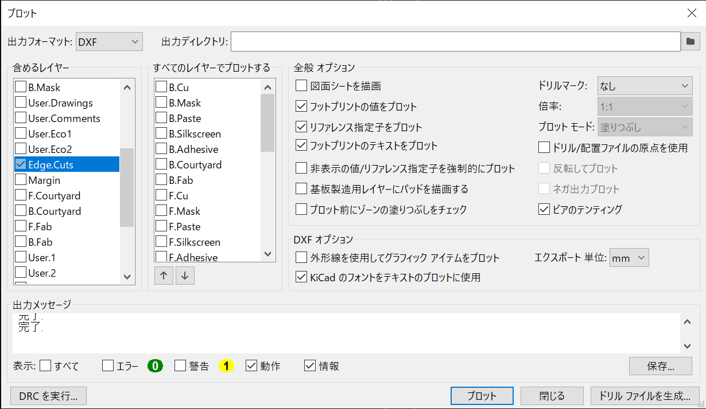
Task: Move selected layer up with arrow button
Action: (164, 276)
